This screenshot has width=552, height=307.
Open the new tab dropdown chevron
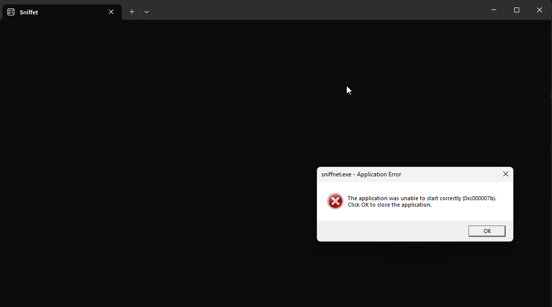pyautogui.click(x=147, y=12)
